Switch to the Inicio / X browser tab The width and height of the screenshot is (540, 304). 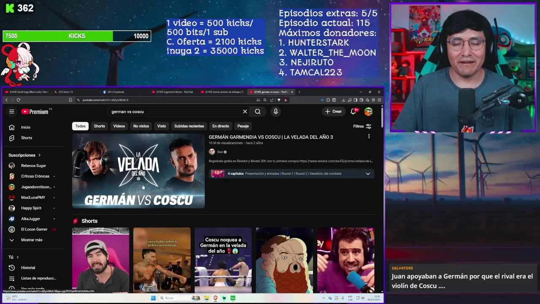[x=77, y=92]
